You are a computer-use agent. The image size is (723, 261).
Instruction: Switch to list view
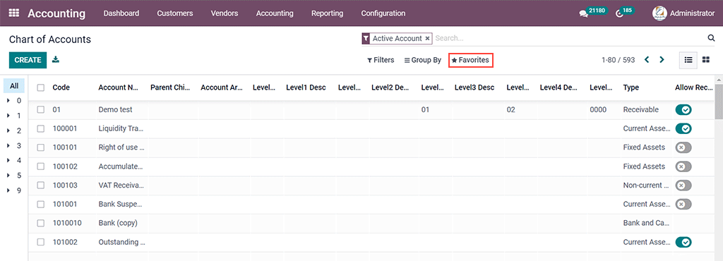(688, 60)
